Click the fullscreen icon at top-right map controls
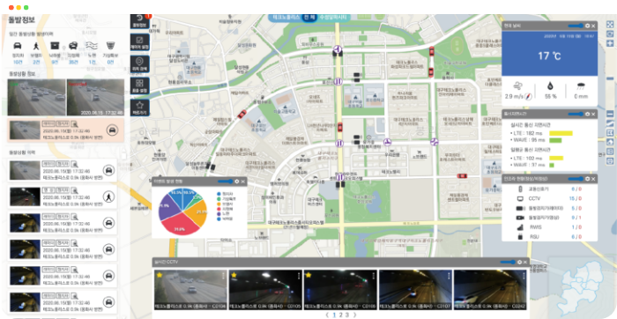The width and height of the screenshot is (617, 319). point(610,25)
